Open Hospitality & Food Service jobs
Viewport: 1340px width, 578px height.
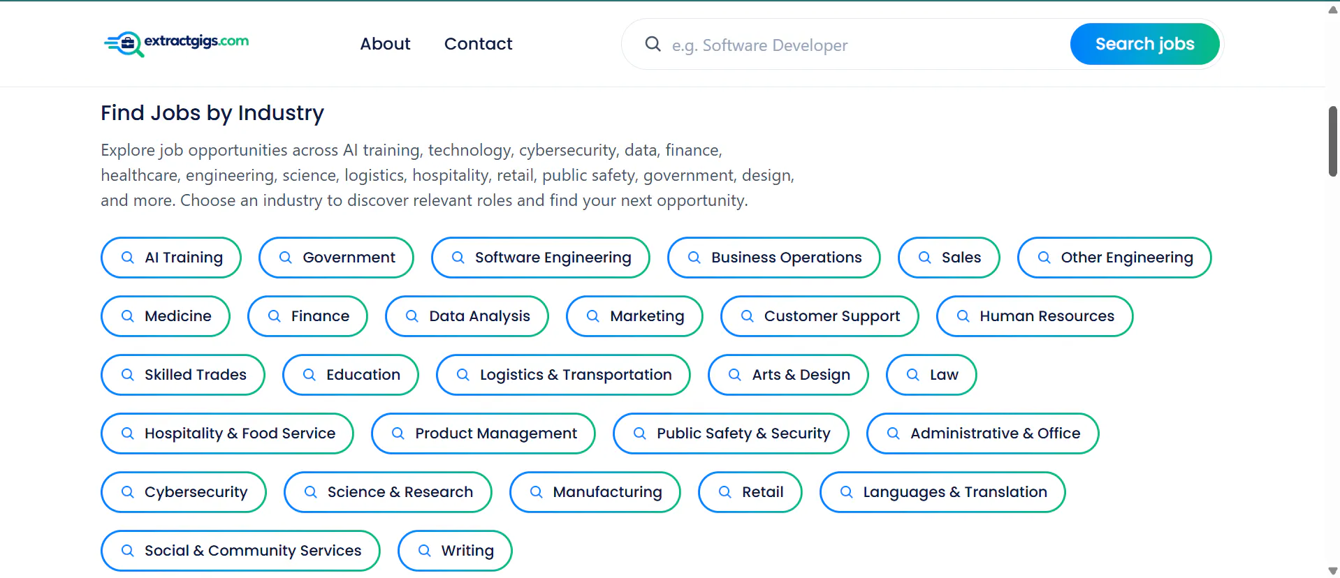tap(227, 433)
